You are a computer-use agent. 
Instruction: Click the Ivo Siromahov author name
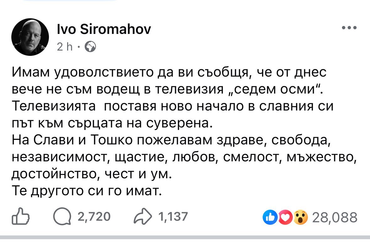(x=104, y=30)
